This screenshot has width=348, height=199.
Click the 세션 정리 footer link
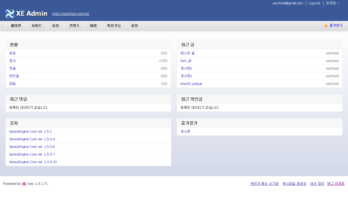317,184
